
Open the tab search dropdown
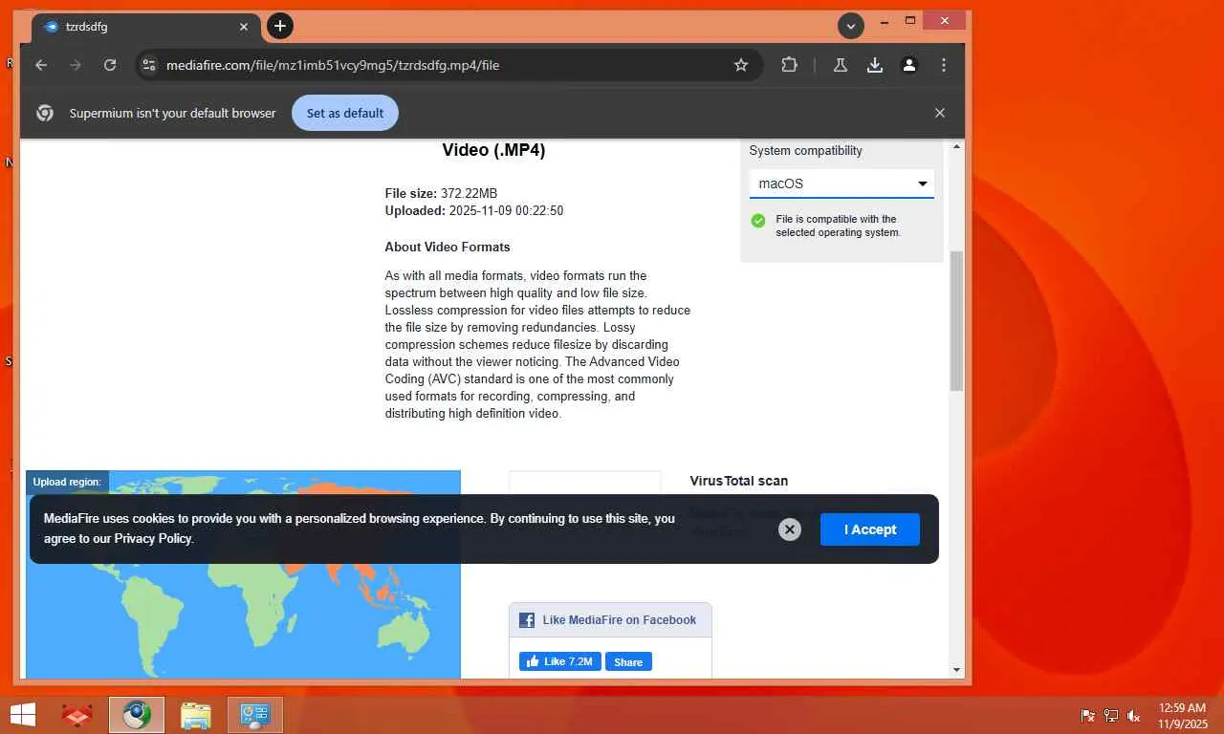pyautogui.click(x=851, y=26)
